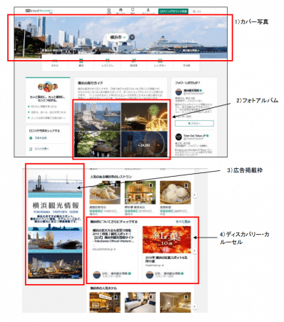This screenshot has height=322, width=284.
Task: Open the trip list icon in the top navigation
Action: pyautogui.click(x=121, y=10)
